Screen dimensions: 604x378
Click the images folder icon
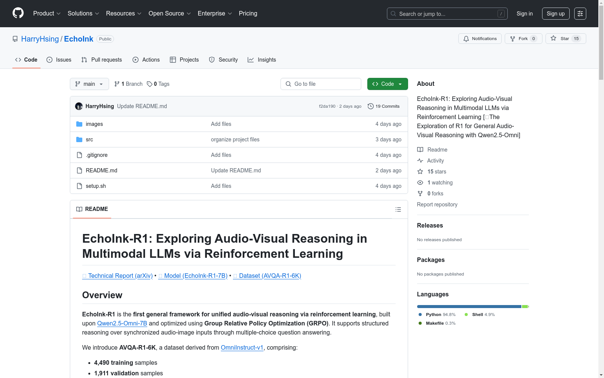click(x=79, y=124)
